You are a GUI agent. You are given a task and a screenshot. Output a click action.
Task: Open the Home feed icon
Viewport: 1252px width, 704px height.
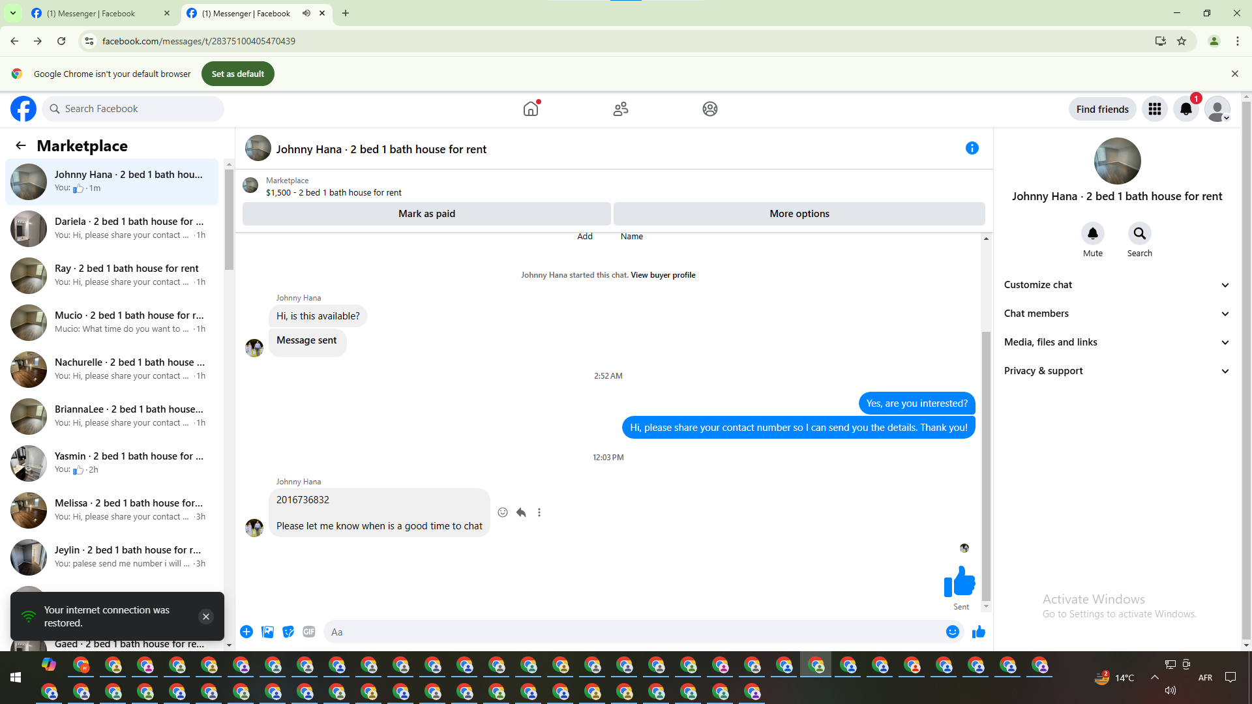click(531, 109)
